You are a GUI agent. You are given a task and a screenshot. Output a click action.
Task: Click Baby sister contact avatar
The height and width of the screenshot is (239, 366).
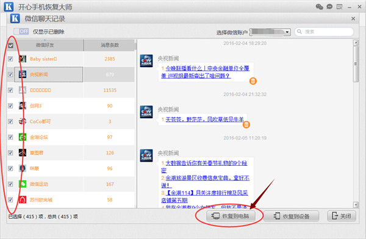tap(23, 59)
